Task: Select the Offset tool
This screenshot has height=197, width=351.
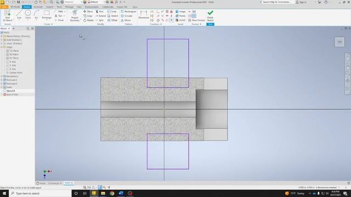Action: (x=112, y=20)
